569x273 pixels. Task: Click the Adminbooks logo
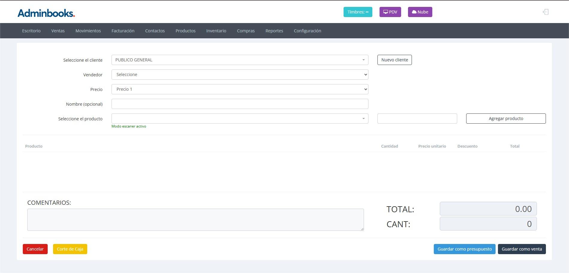click(x=46, y=13)
